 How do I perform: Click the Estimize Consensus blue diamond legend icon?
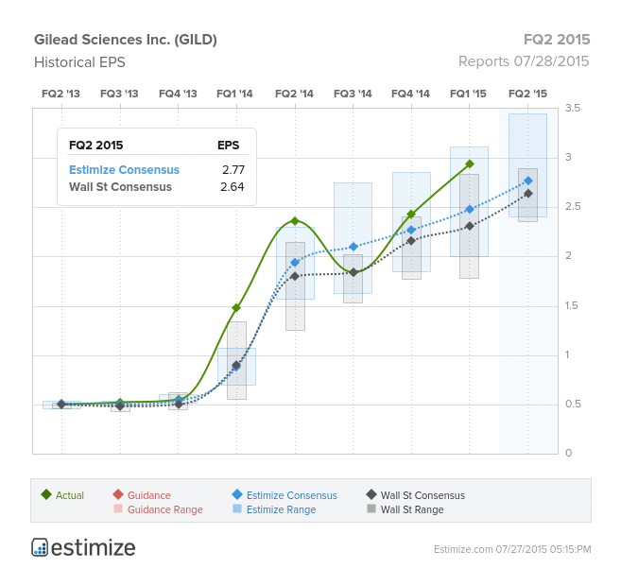[237, 494]
